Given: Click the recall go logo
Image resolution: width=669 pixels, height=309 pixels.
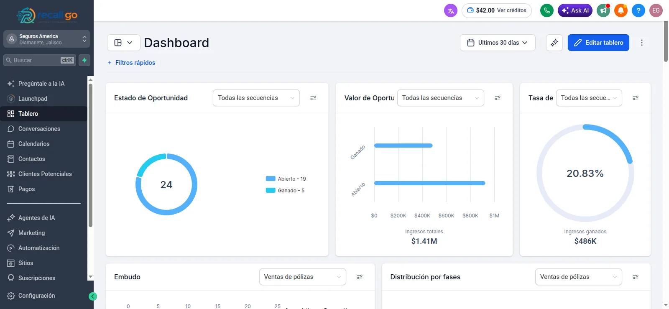Looking at the screenshot, I should tap(47, 15).
